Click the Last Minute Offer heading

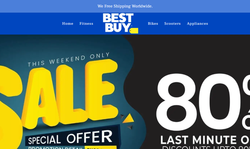205,140
